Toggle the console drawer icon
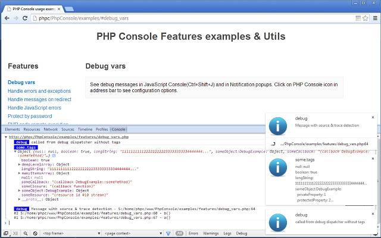The height and width of the screenshot is (238, 381). coord(15,233)
